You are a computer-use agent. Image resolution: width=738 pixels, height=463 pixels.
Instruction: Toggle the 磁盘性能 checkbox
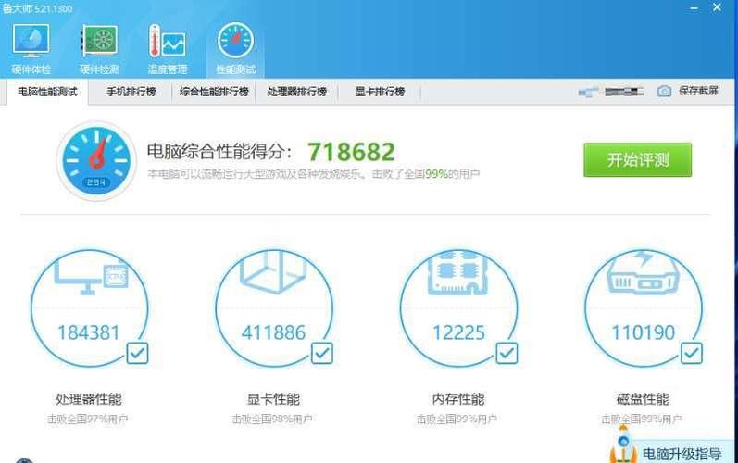tap(692, 353)
